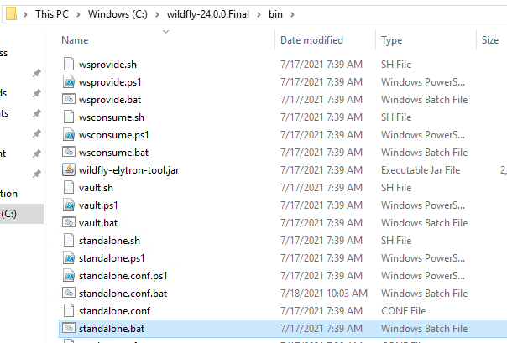Click the standalone.sh file icon
This screenshot has height=343, width=507.
[69, 240]
